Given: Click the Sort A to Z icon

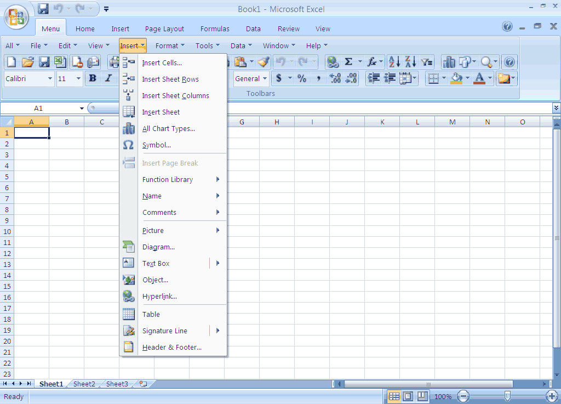Looking at the screenshot, I should pos(394,62).
